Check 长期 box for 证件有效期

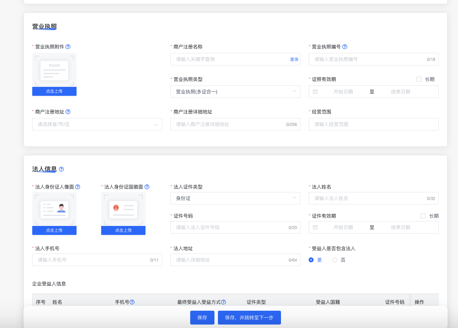tap(423, 216)
